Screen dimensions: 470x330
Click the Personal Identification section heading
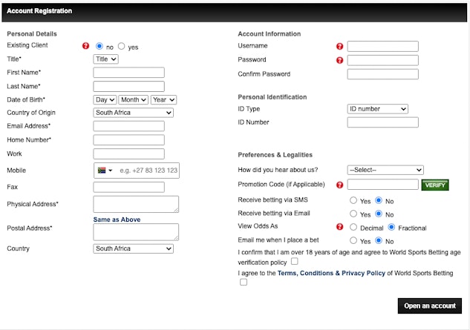272,97
